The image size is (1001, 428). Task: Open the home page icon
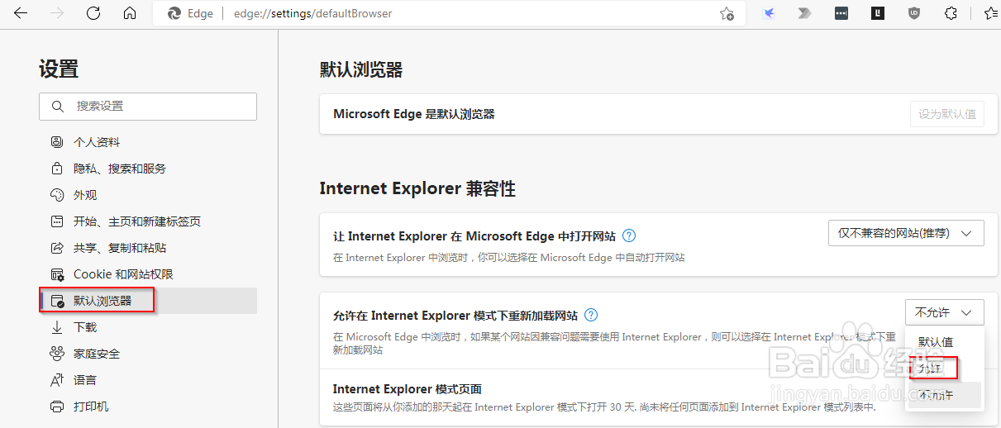[130, 13]
